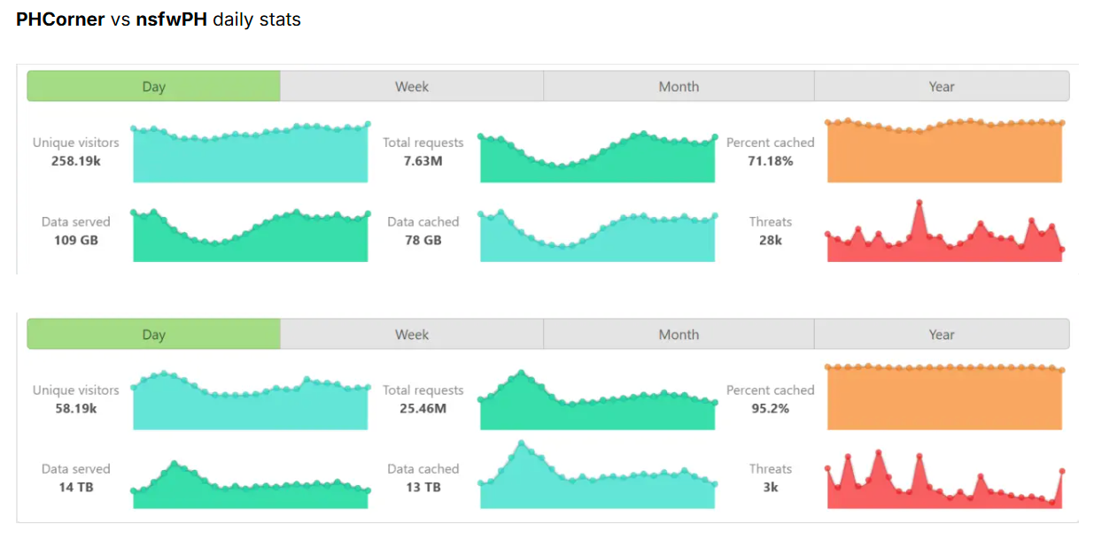Select the 3k threats value
The image size is (1094, 540).
(x=770, y=488)
